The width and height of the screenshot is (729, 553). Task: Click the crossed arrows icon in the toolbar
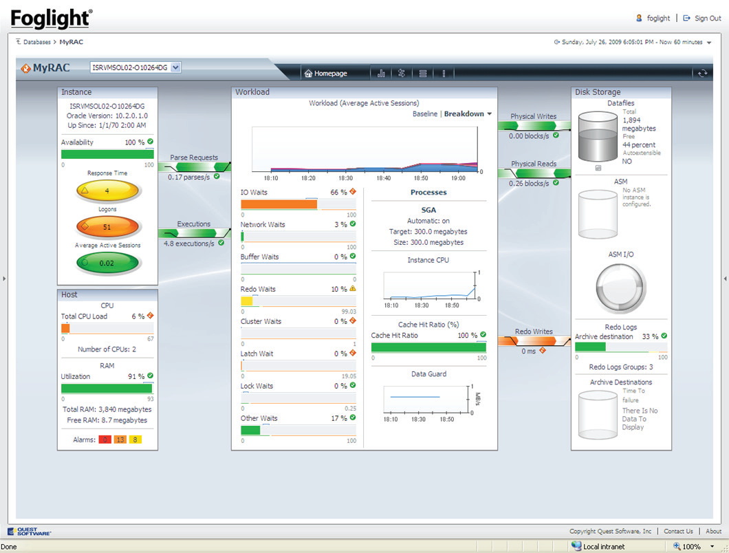pyautogui.click(x=402, y=73)
